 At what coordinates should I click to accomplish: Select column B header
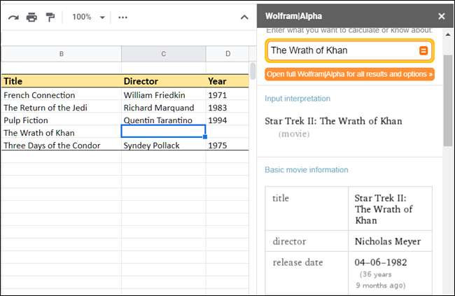pyautogui.click(x=61, y=54)
